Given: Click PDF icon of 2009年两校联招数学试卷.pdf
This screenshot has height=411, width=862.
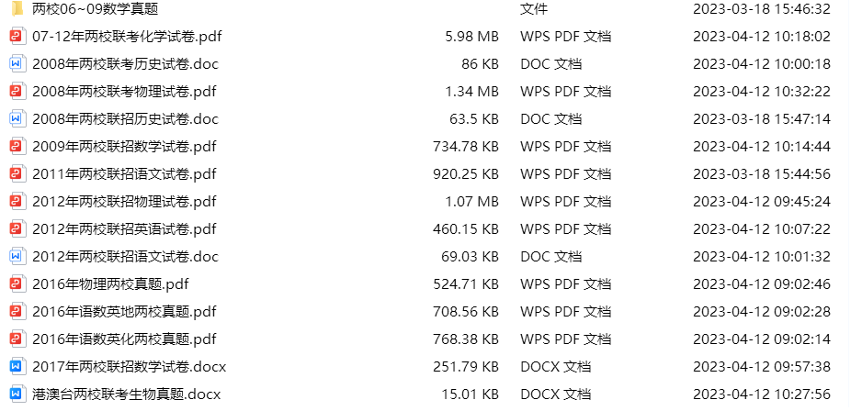Looking at the screenshot, I should (17, 147).
